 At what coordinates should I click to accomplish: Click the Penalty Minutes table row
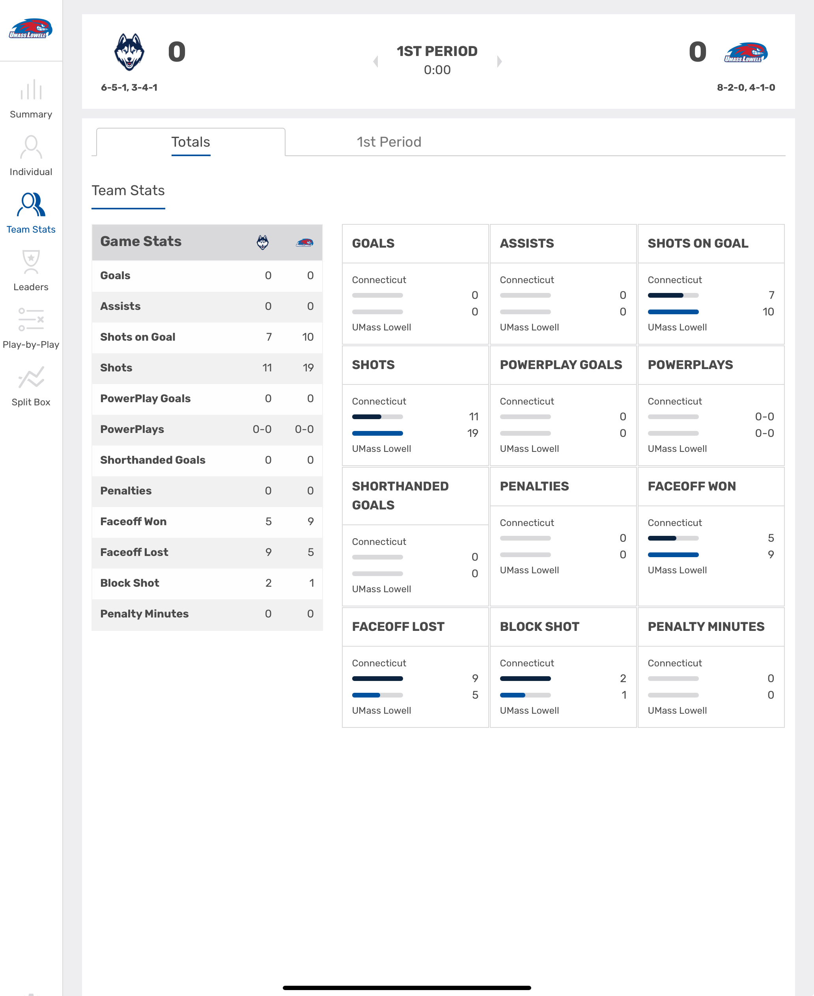click(x=207, y=614)
